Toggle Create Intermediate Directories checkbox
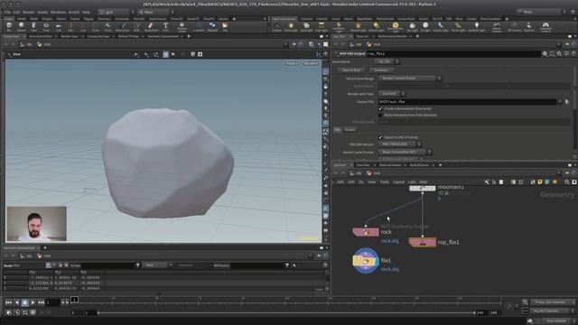The height and width of the screenshot is (325, 578). [380, 108]
